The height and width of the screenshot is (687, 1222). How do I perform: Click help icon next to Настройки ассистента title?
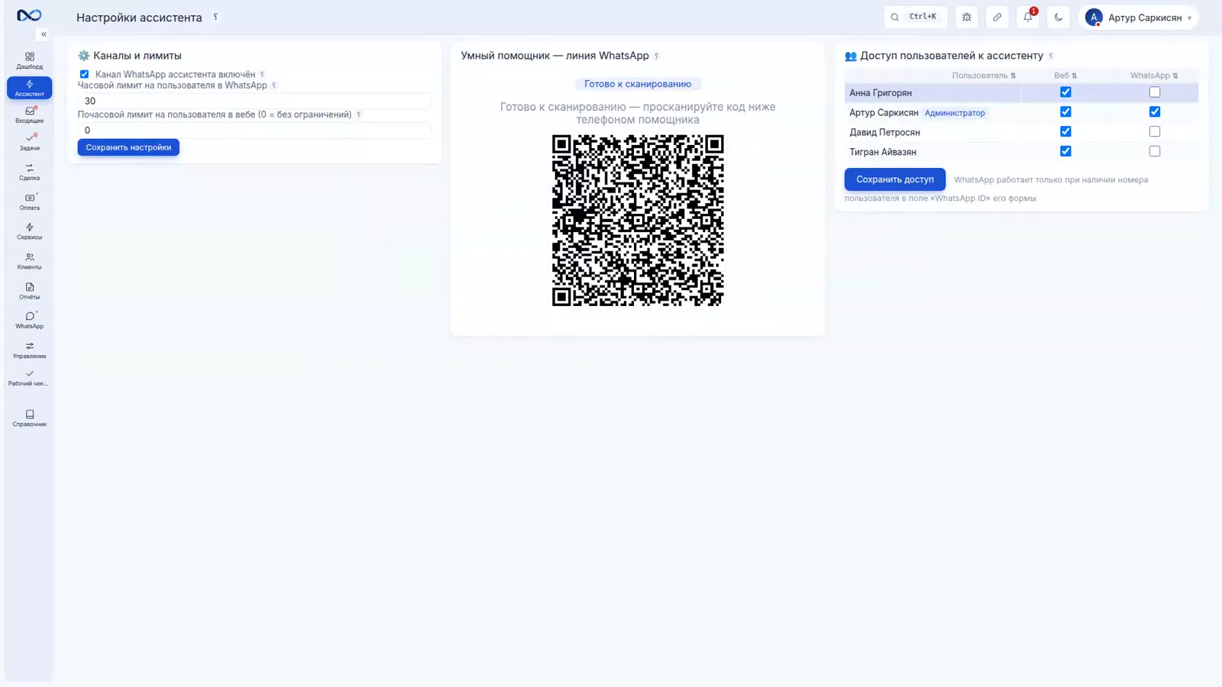tap(216, 17)
